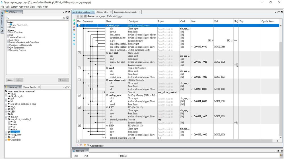Uncheck the Use box for jtag_uart
284x159 pixels.
pyautogui.click(x=79, y=53)
